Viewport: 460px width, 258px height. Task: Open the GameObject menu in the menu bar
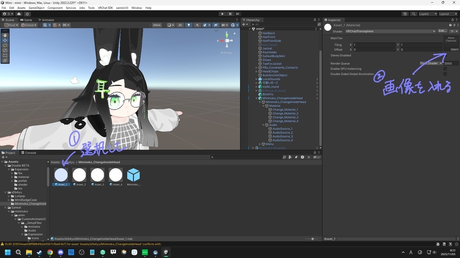coord(37,8)
